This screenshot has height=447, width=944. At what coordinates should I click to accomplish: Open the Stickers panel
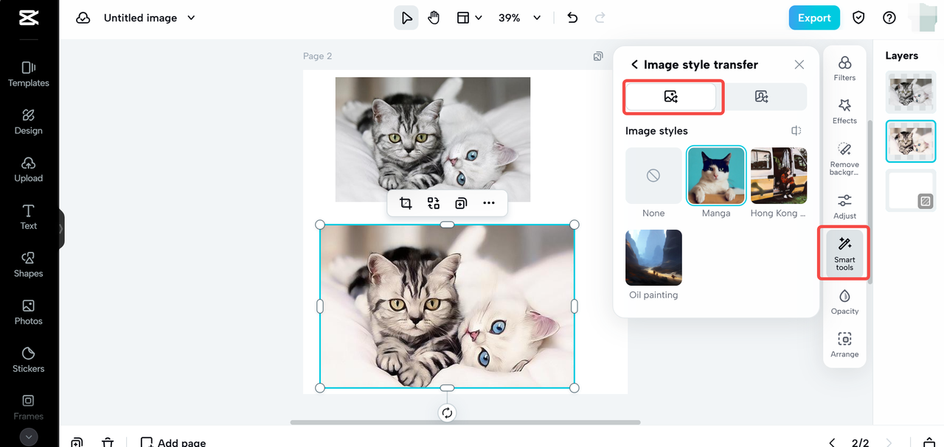pyautogui.click(x=29, y=360)
